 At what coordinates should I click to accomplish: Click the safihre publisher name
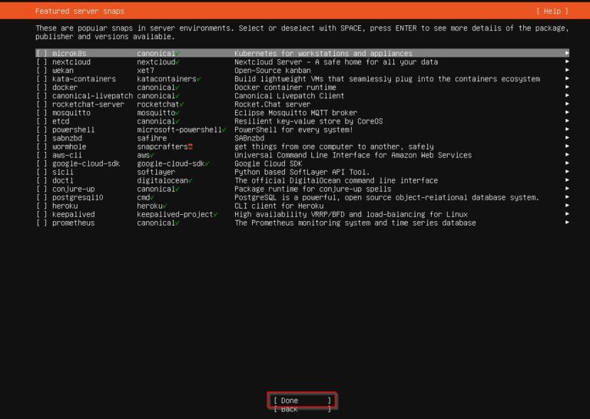(x=151, y=138)
